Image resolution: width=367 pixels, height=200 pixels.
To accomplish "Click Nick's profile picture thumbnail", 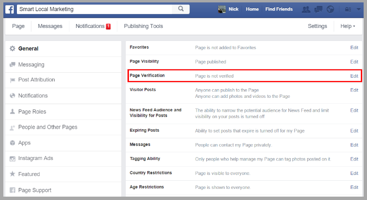I will click(x=222, y=9).
